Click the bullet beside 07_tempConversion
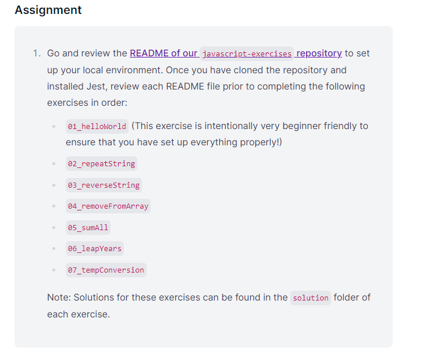430x361 pixels. (x=54, y=270)
